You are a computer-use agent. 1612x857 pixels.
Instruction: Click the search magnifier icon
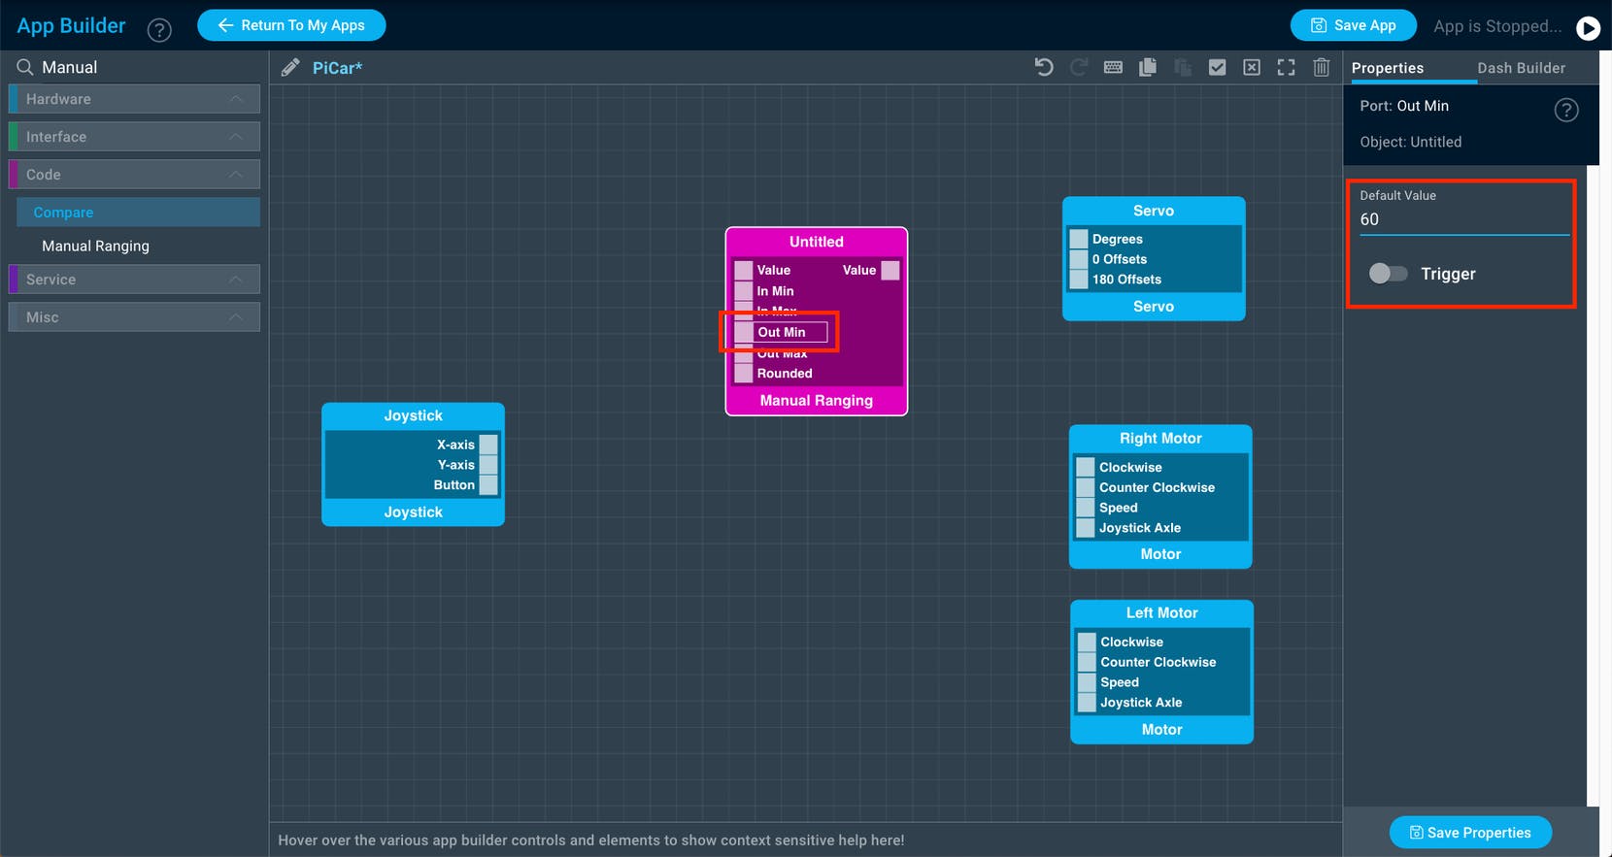pyautogui.click(x=25, y=67)
